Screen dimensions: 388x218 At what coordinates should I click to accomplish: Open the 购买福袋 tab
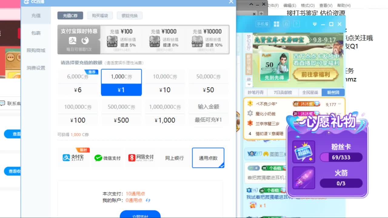(x=99, y=15)
